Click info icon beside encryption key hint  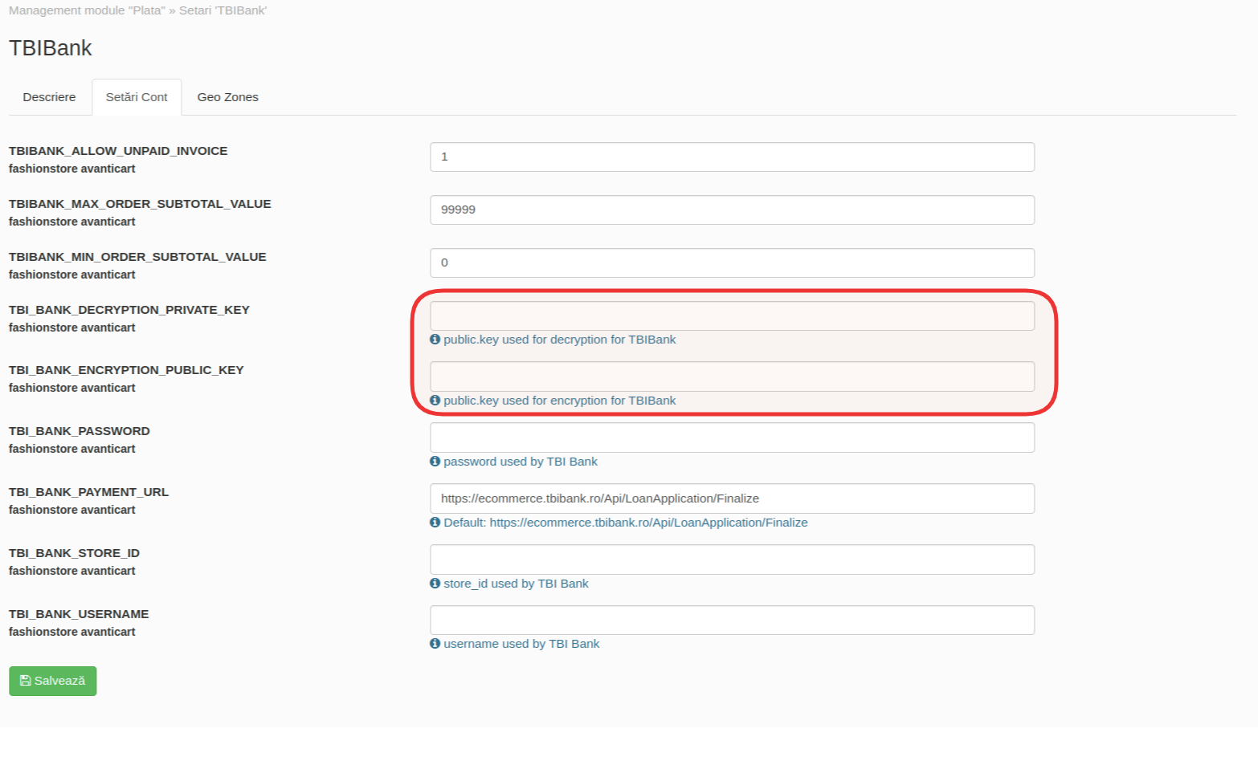(435, 401)
